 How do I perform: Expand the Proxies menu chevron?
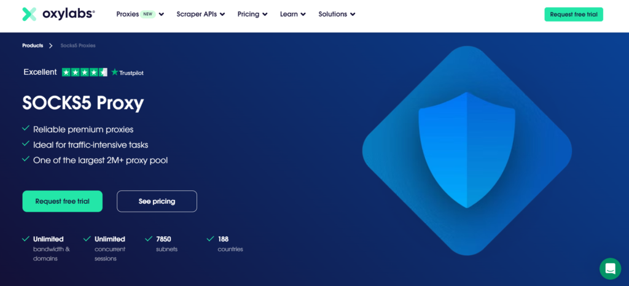162,14
